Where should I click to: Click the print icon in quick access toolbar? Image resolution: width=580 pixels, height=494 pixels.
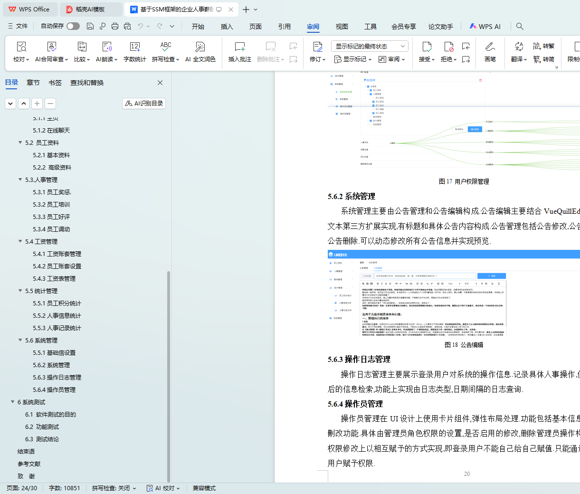(x=115, y=27)
